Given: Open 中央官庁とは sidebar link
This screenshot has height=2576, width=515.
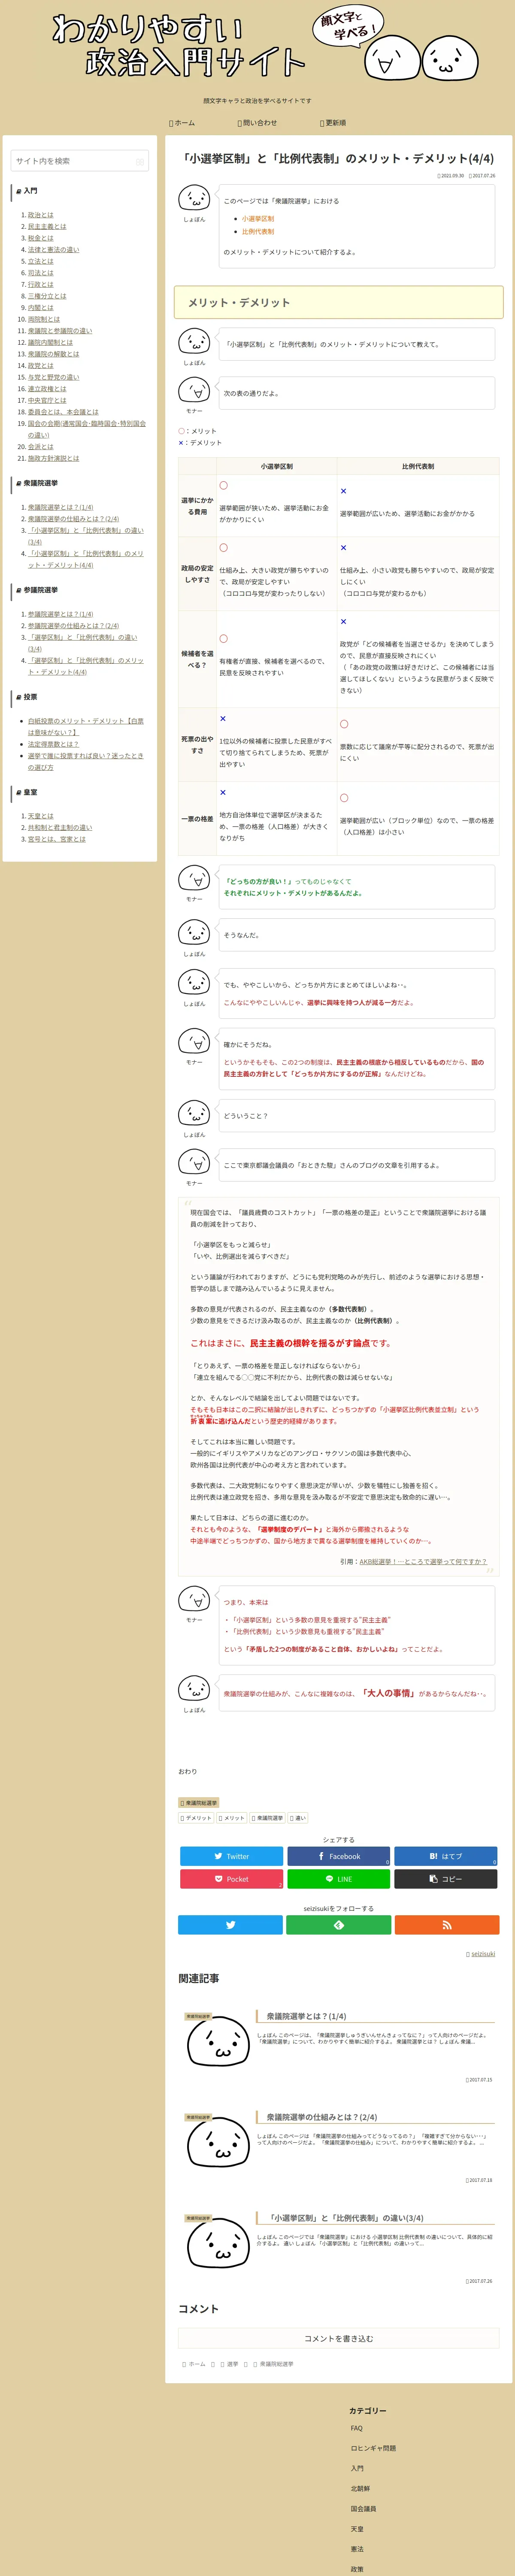Looking at the screenshot, I should [47, 400].
